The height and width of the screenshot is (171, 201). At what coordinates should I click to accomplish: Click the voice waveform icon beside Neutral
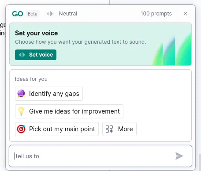click(x=50, y=14)
